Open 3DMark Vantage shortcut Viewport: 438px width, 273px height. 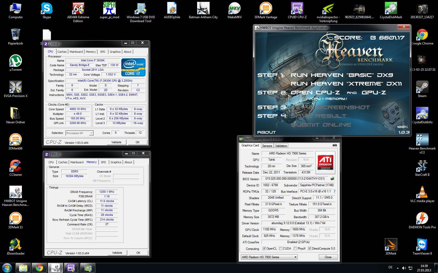point(266,10)
